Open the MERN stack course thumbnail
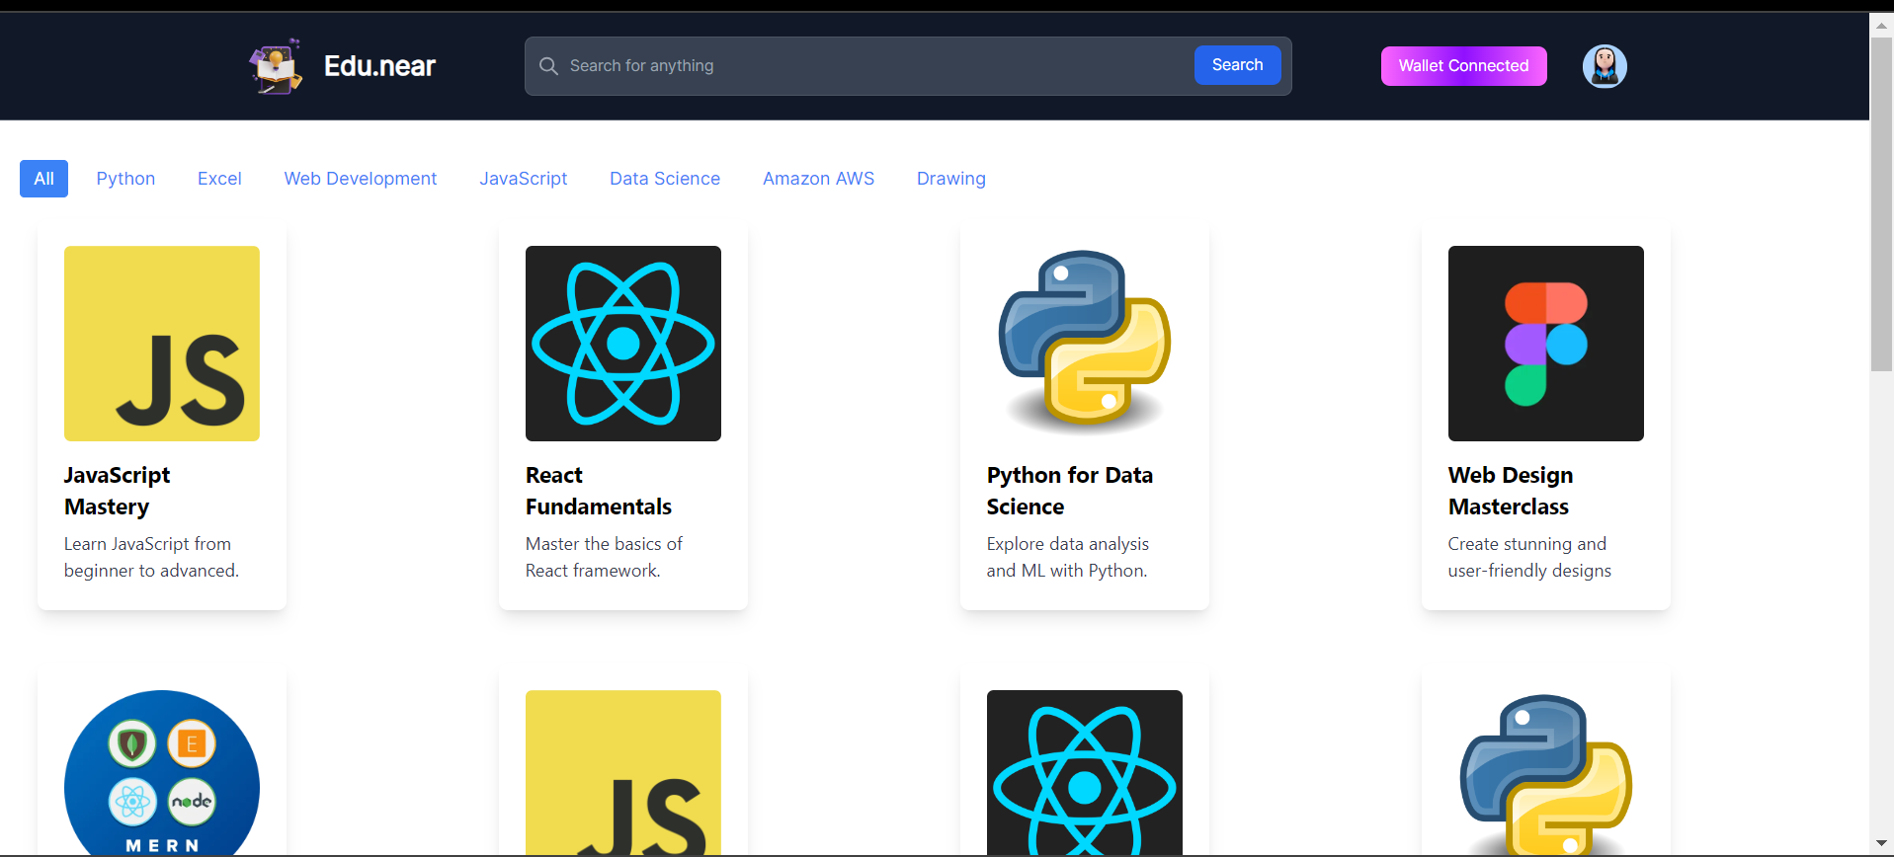Viewport: 1894px width, 857px height. [x=162, y=772]
